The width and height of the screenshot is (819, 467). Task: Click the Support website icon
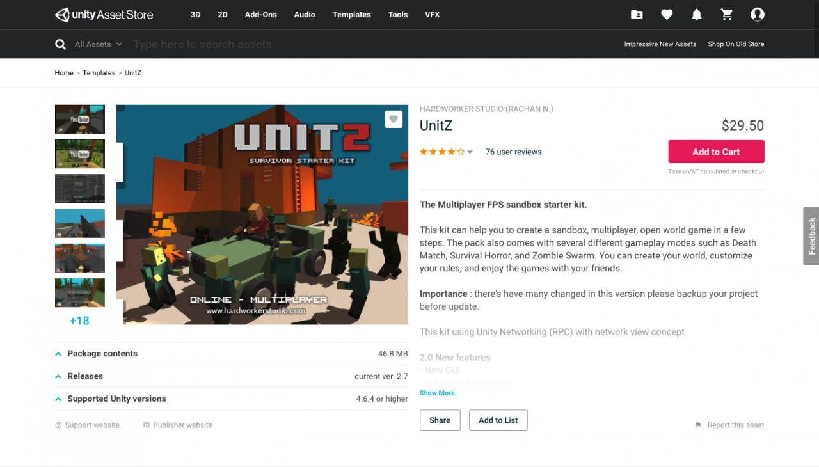58,425
